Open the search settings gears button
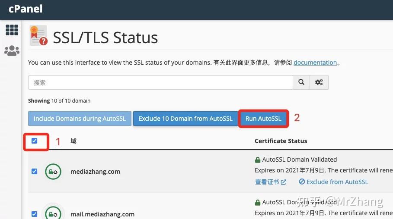Viewport: 393px width, 219px height. pos(319,82)
